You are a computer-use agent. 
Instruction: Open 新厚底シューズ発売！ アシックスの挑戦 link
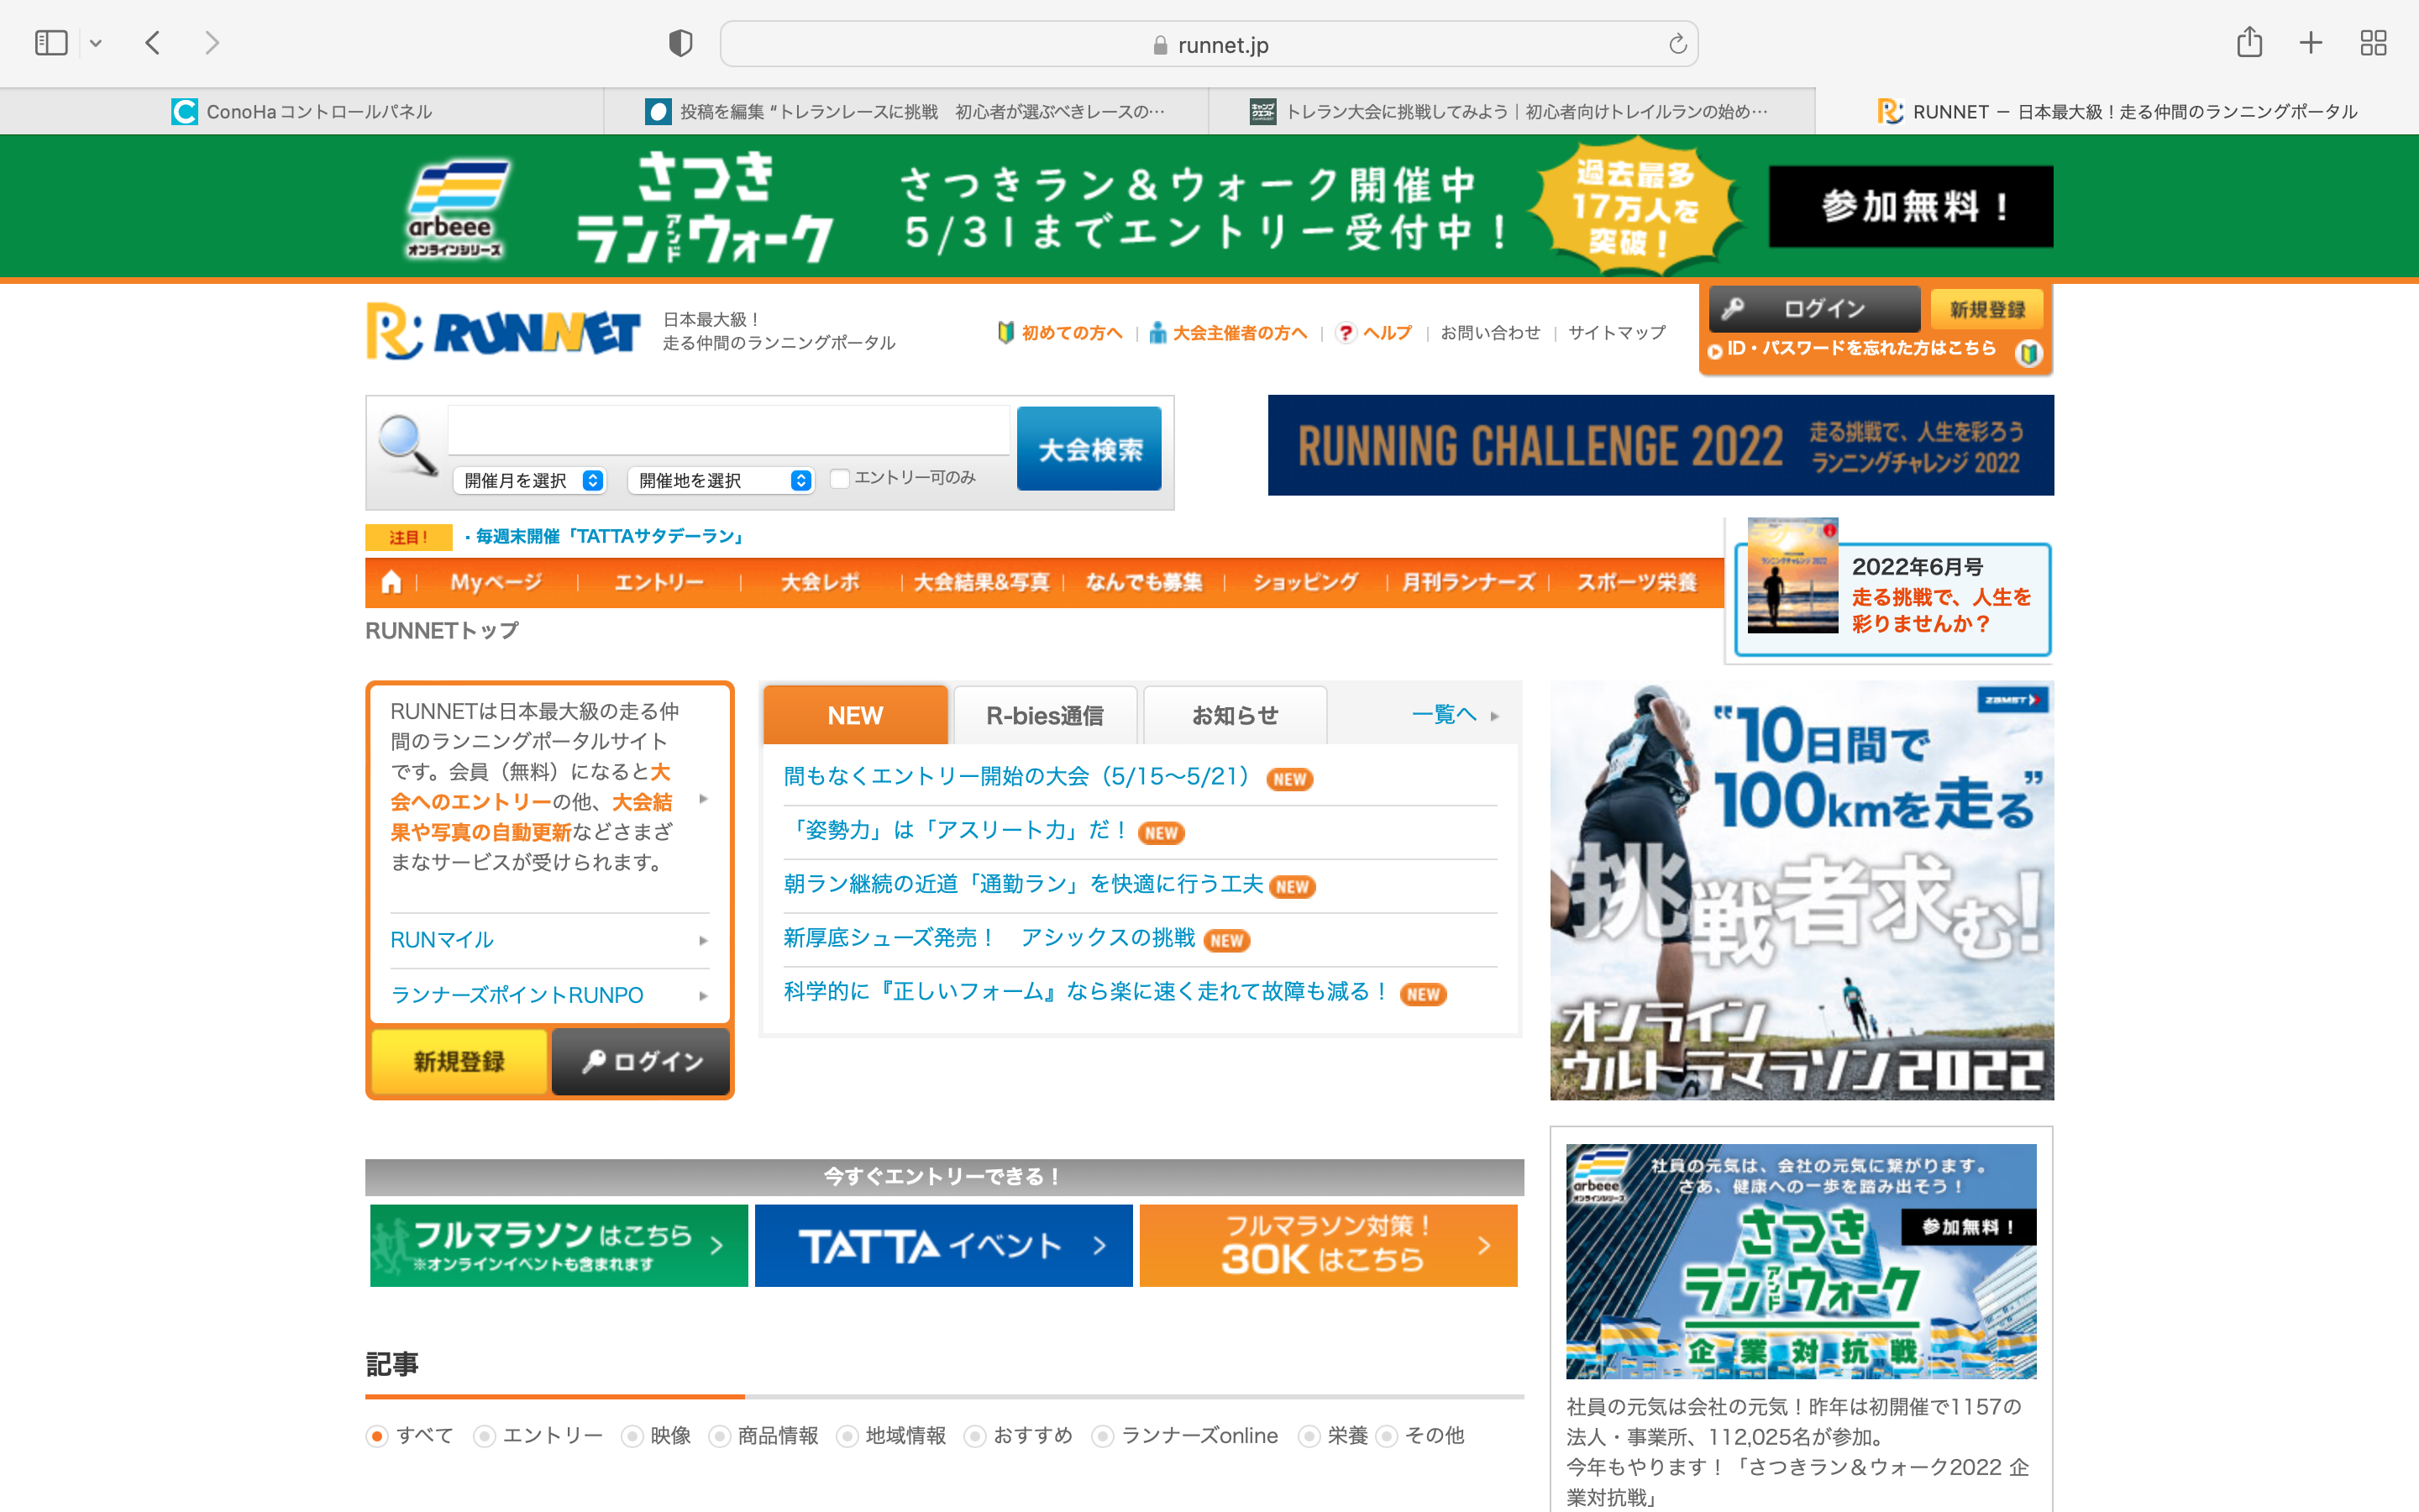989,938
